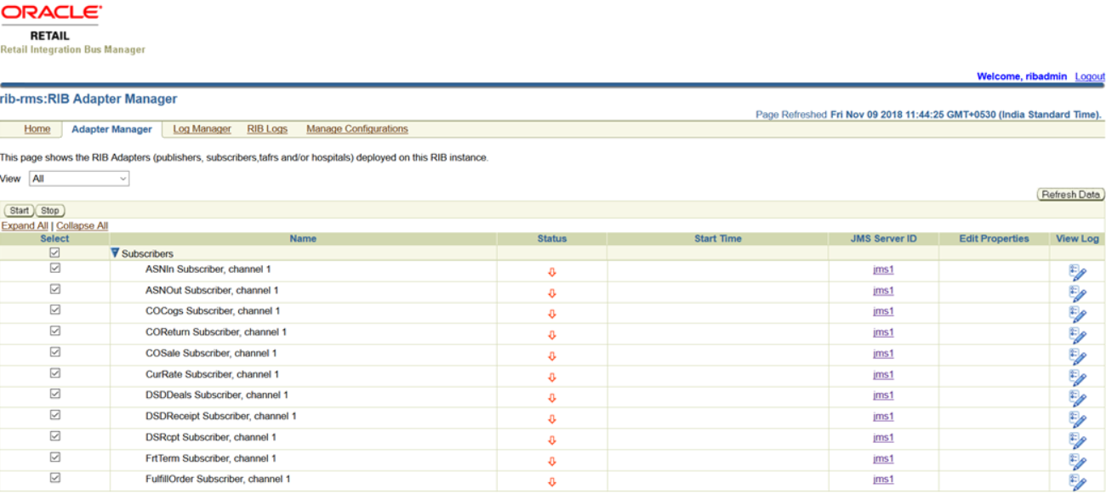Open view log for DSRcpt Subscriber
The height and width of the screenshot is (494, 1106).
(x=1078, y=440)
